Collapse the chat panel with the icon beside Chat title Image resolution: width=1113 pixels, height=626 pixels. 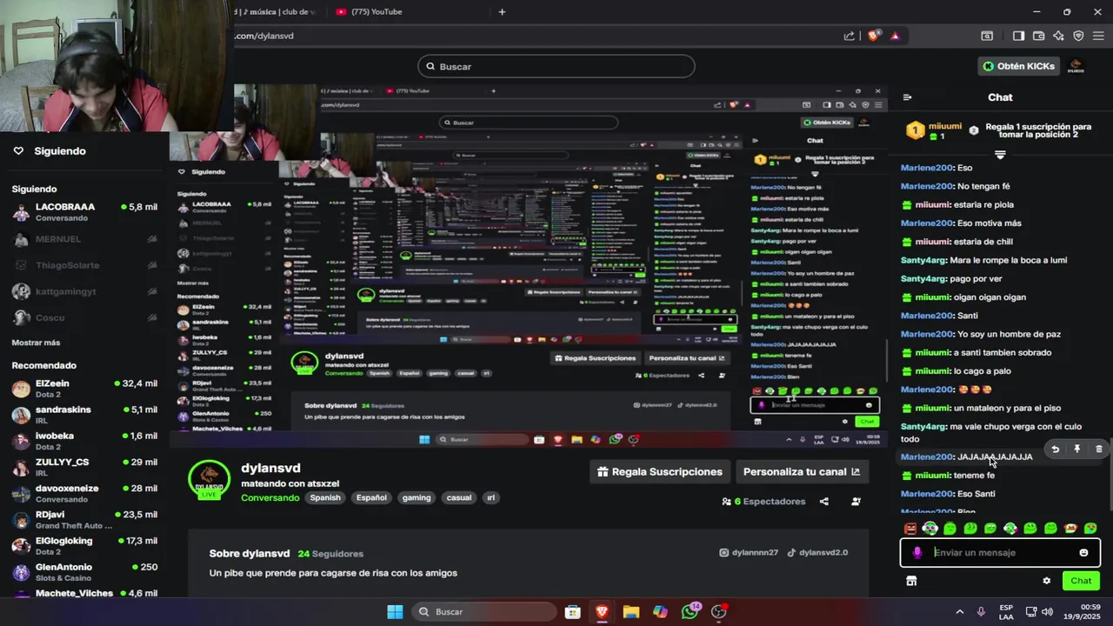click(907, 97)
